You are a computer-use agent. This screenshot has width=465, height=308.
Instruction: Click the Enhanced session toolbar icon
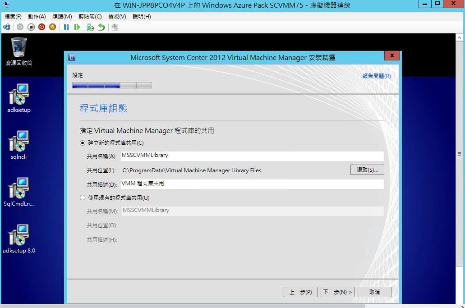tap(115, 27)
